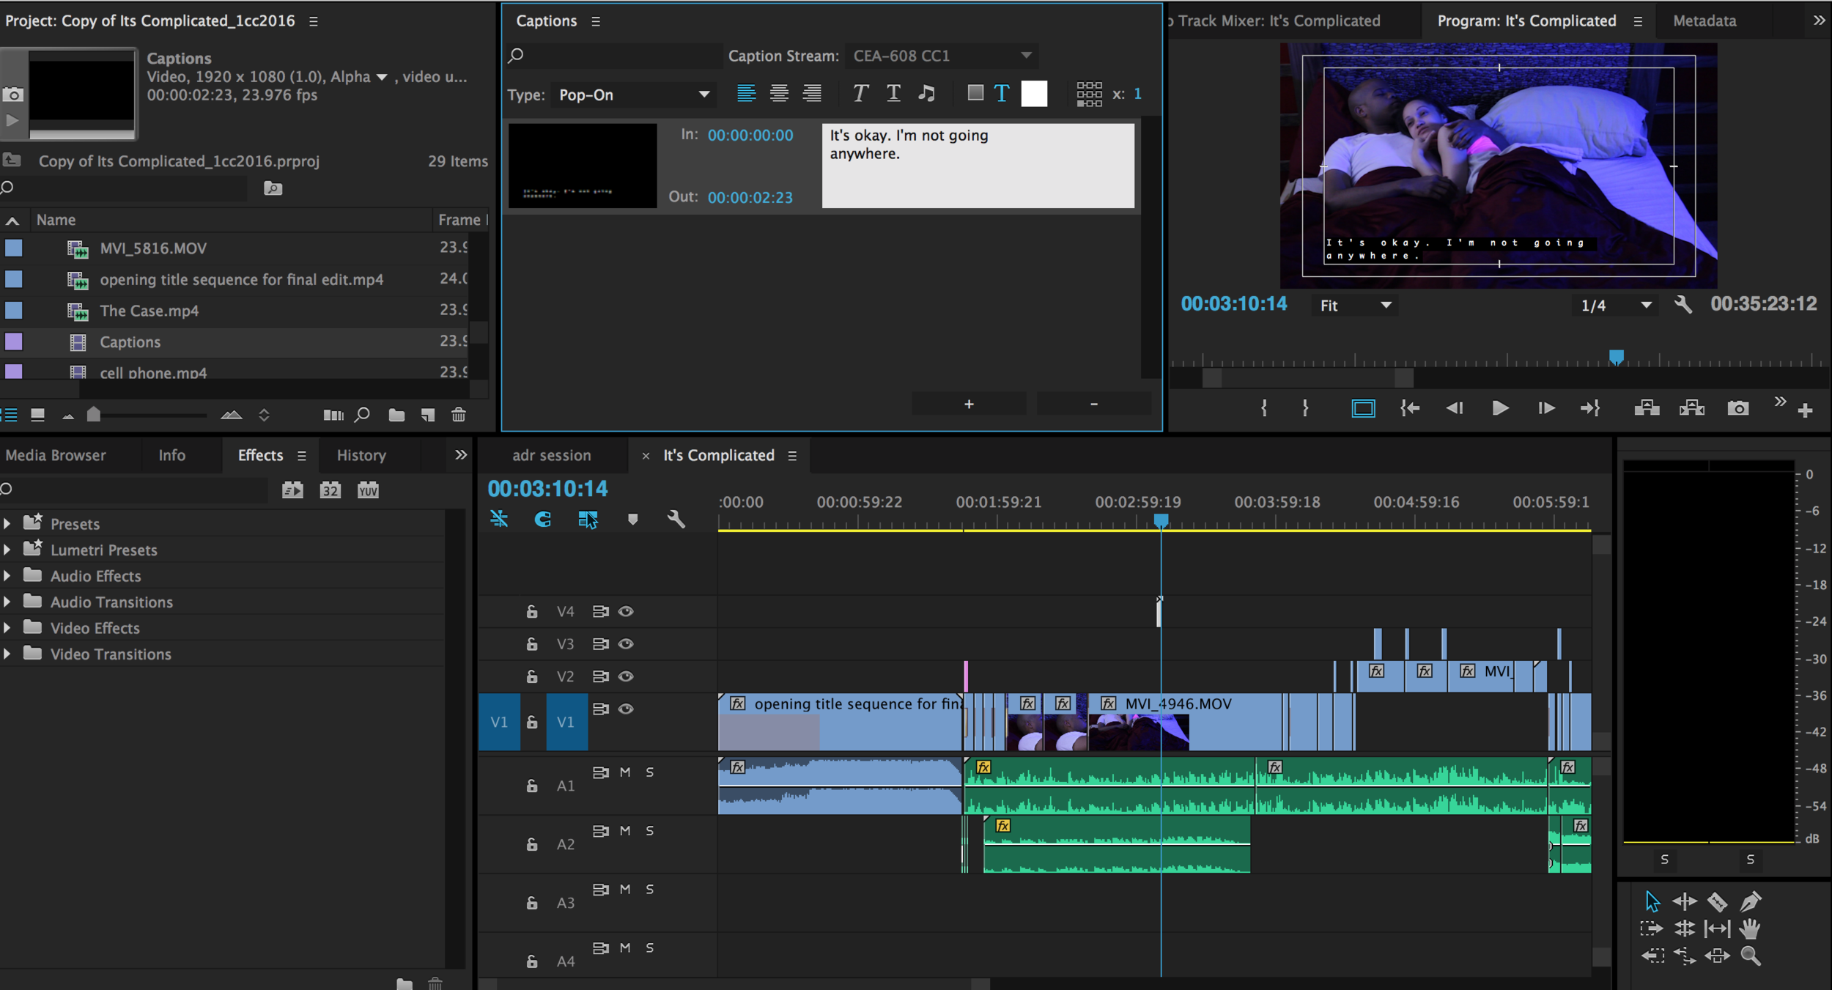
Task: Mute audio track A1
Action: point(625,772)
